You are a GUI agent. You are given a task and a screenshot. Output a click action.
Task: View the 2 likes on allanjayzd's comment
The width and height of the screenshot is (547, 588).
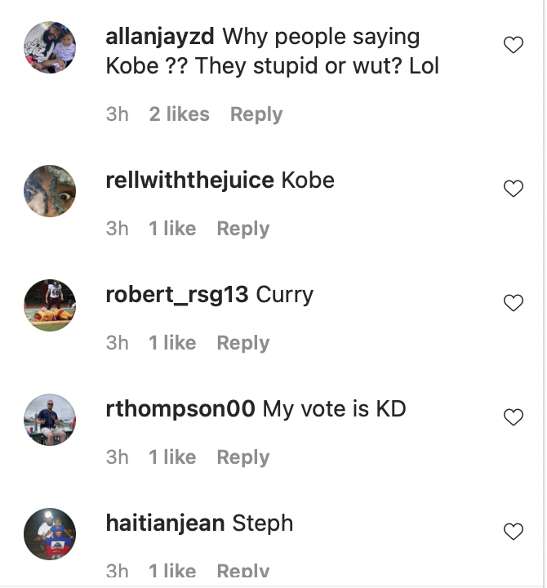[179, 114]
